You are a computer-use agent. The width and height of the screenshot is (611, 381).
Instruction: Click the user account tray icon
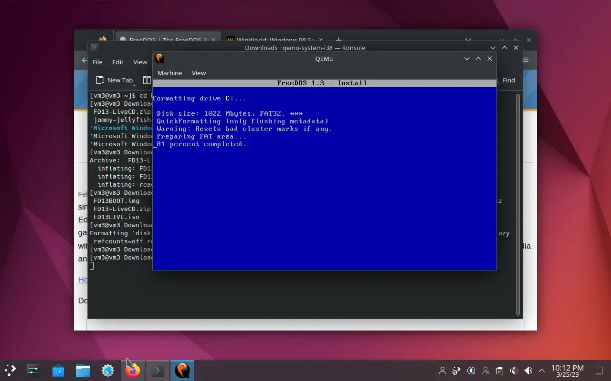click(x=442, y=371)
